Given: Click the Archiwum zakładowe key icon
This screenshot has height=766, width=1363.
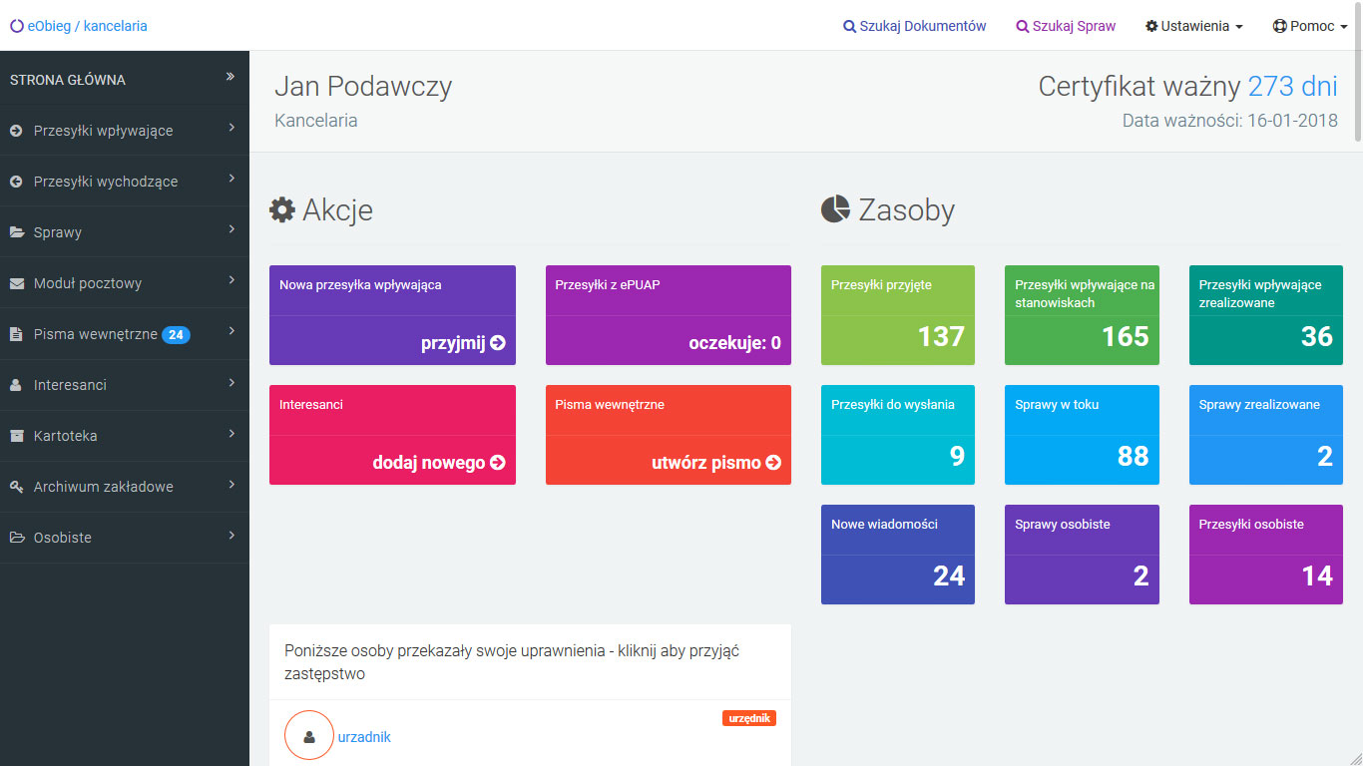Looking at the screenshot, I should (x=16, y=487).
